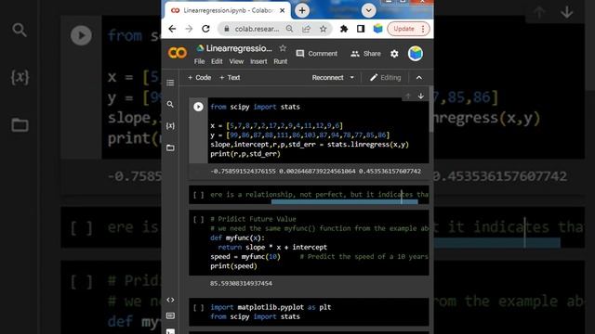Zoom icon in the address bar

[x=289, y=29]
